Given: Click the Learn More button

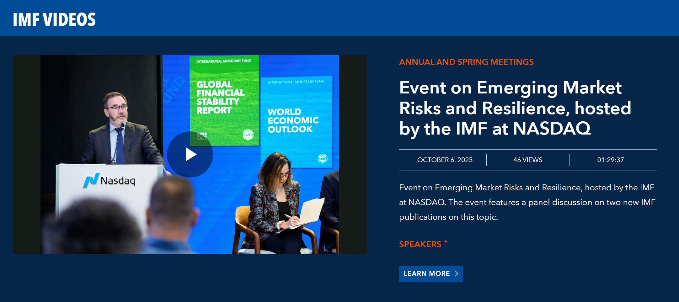Looking at the screenshot, I should click(x=431, y=274).
